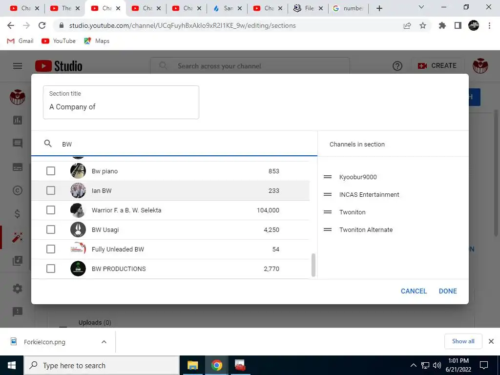Click the Ian BW channel avatar
500x375 pixels.
(x=78, y=190)
